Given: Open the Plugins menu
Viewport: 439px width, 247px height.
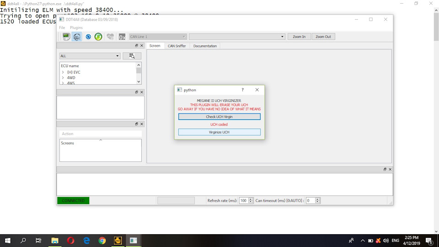Looking at the screenshot, I should click(76, 27).
